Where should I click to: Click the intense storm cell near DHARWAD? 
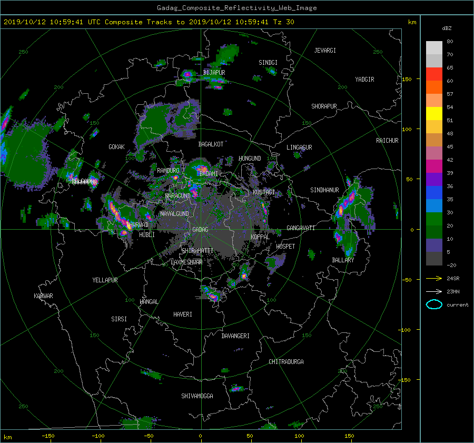point(120,215)
